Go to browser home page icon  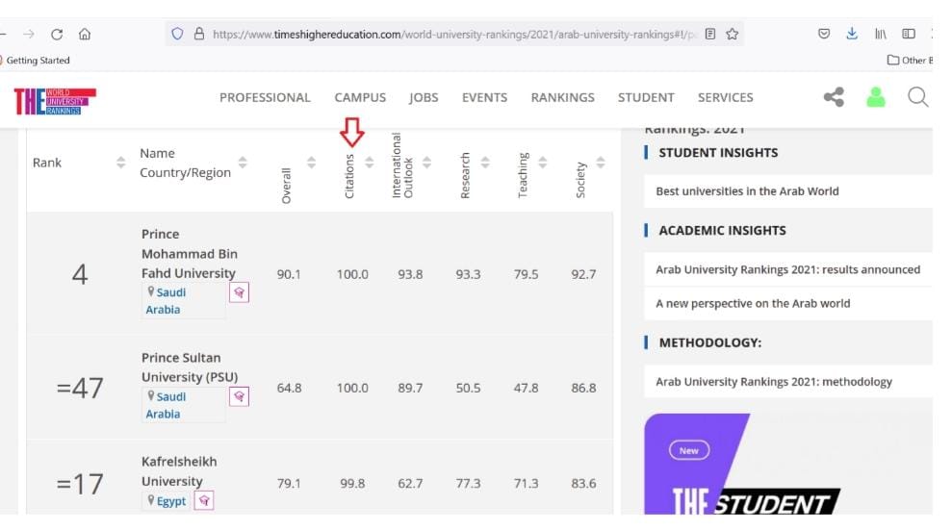click(85, 34)
